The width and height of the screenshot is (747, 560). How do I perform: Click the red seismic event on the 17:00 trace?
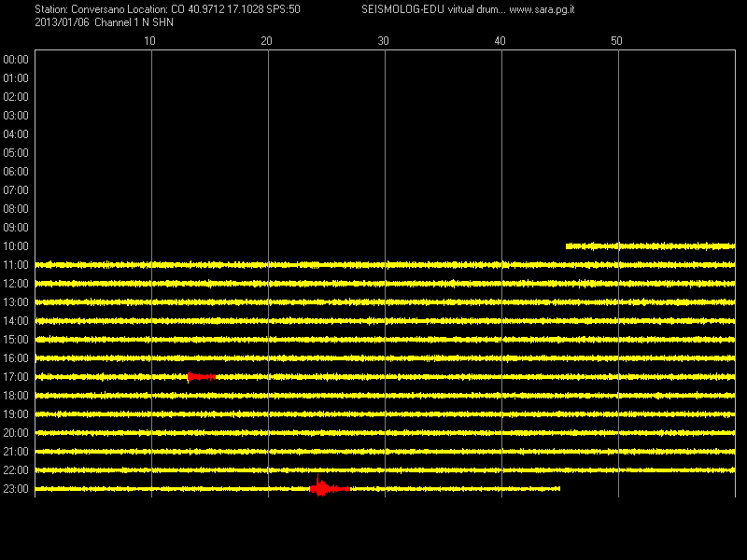tap(202, 377)
